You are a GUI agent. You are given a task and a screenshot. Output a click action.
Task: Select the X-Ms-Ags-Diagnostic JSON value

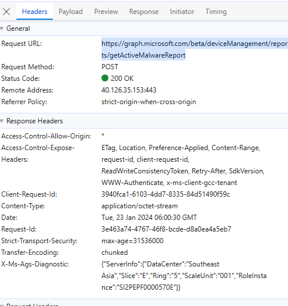(184, 276)
